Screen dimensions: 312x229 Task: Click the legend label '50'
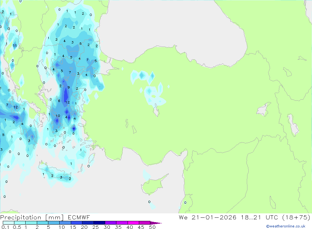click(x=152, y=227)
